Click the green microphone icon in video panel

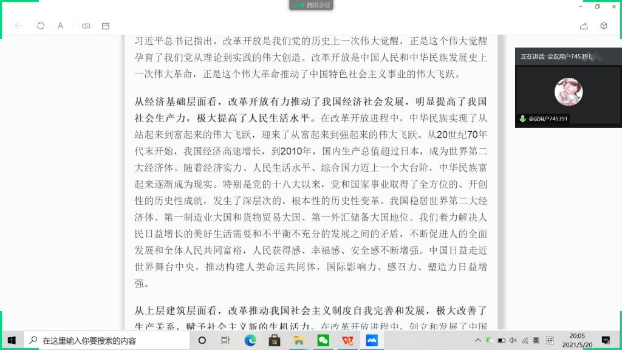point(522,119)
